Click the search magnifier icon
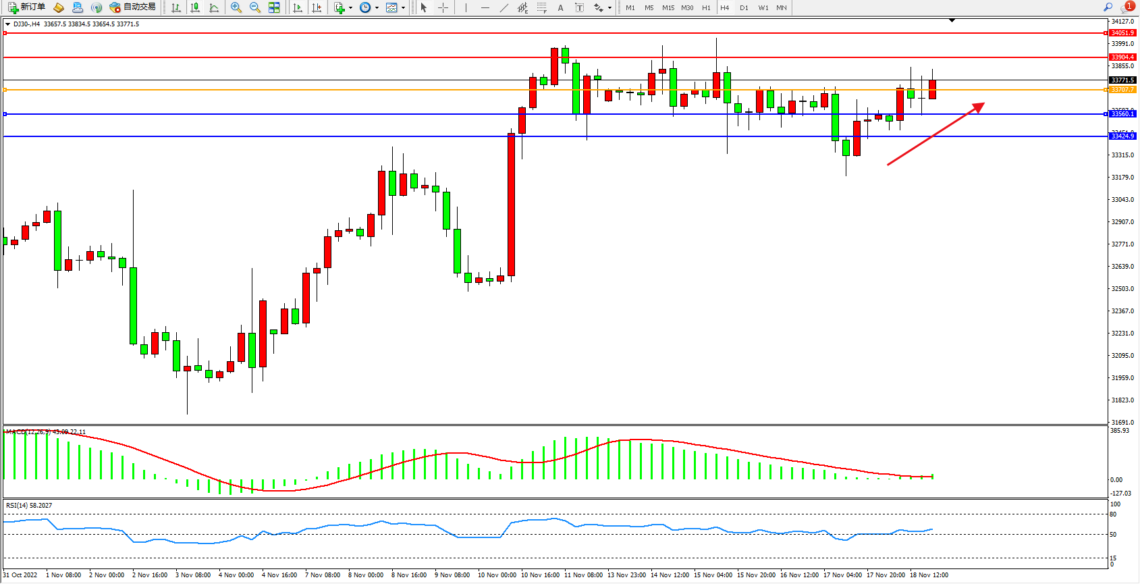The width and height of the screenshot is (1140, 584). click(1108, 7)
